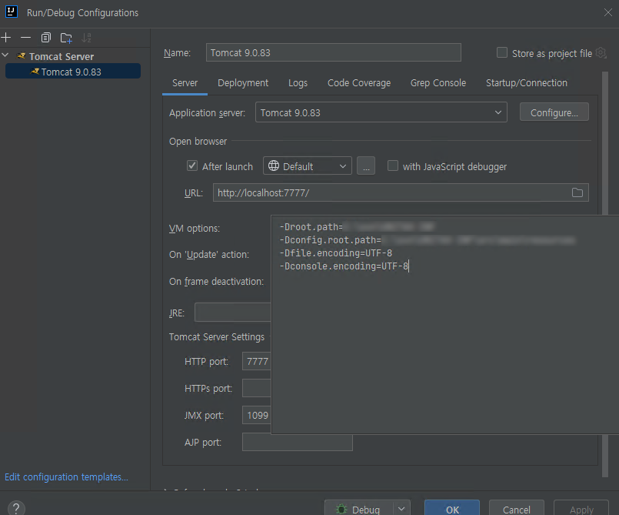Click the Name input field

[x=333, y=52]
